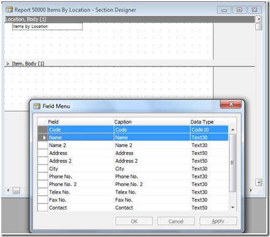This screenshot has height=237, width=270.
Task: Close the Section Designer window
Action: 255,10
